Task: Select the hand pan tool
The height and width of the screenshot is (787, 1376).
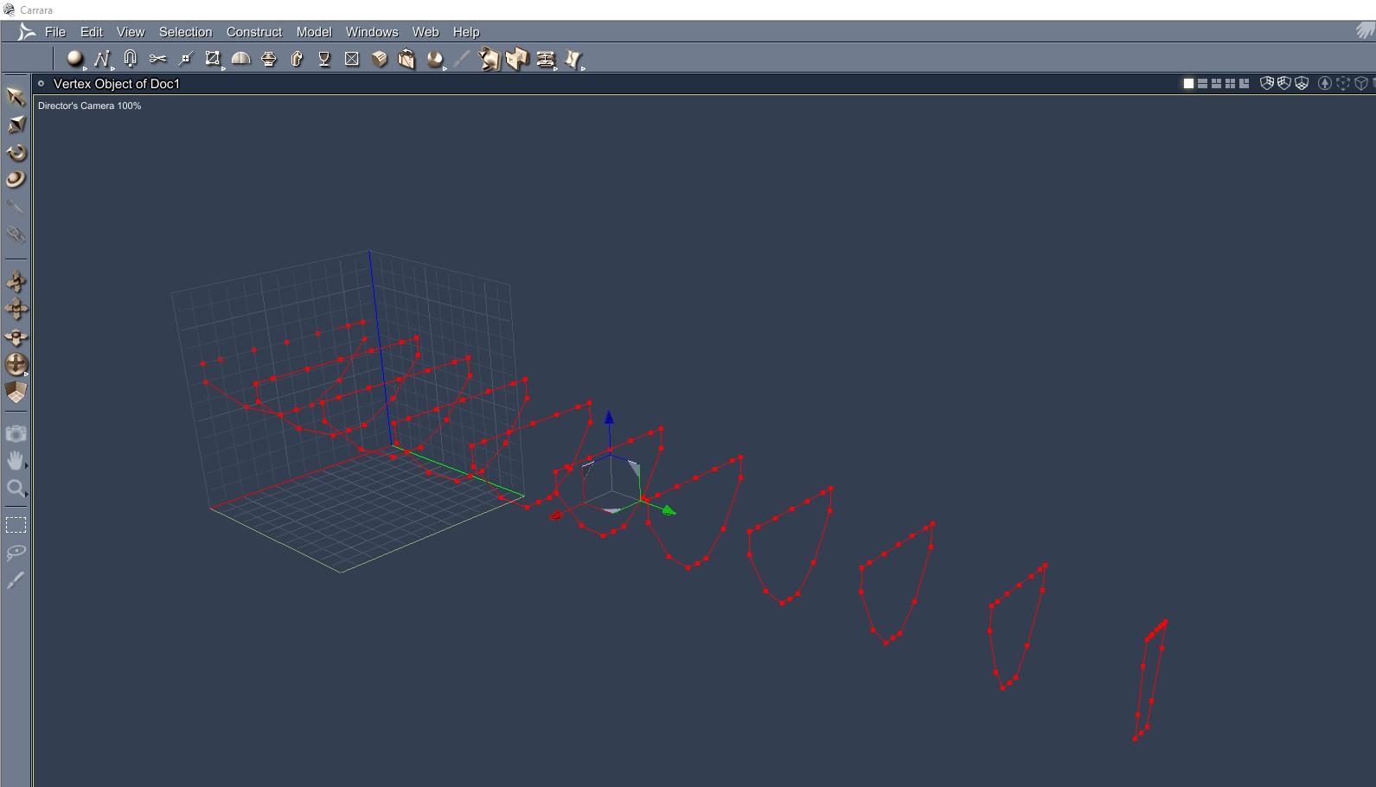Action: pyautogui.click(x=16, y=461)
